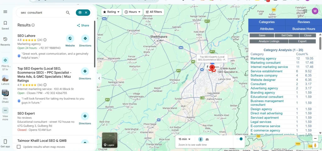The width and height of the screenshot is (322, 151).
Task: Clear the search area filter chip
Action: click(x=86, y=13)
